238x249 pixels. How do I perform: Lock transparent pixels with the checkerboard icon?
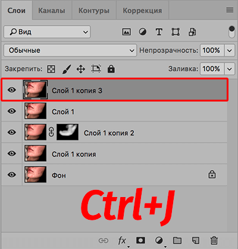[x=51, y=69]
